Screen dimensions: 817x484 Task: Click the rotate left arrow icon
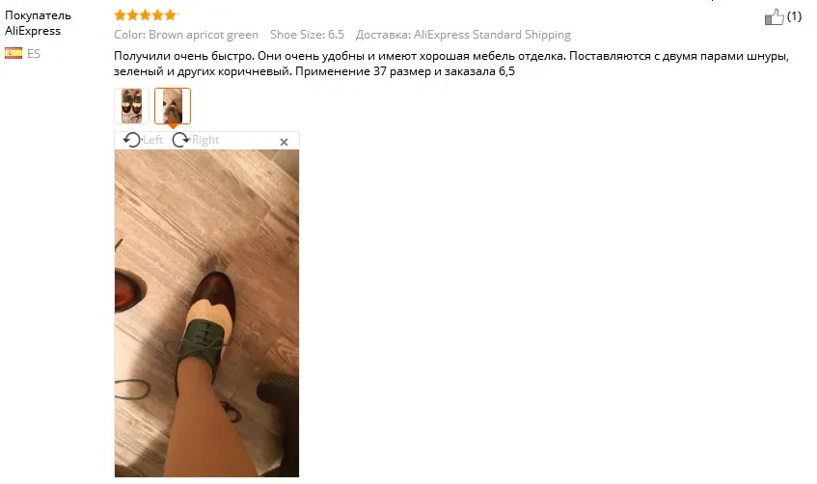[132, 140]
